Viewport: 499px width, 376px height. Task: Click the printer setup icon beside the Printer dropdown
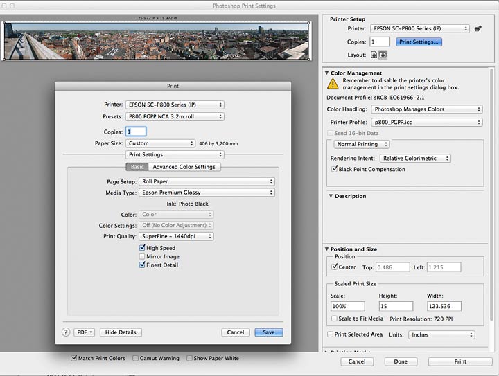point(478,28)
